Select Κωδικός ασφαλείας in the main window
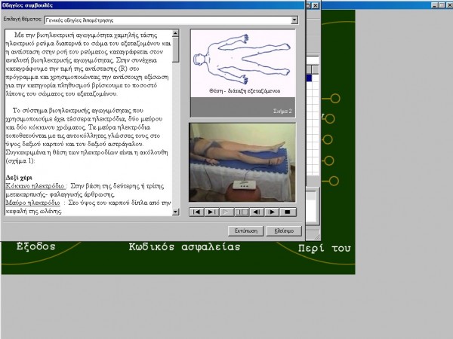The width and height of the screenshot is (453, 339). tap(184, 247)
